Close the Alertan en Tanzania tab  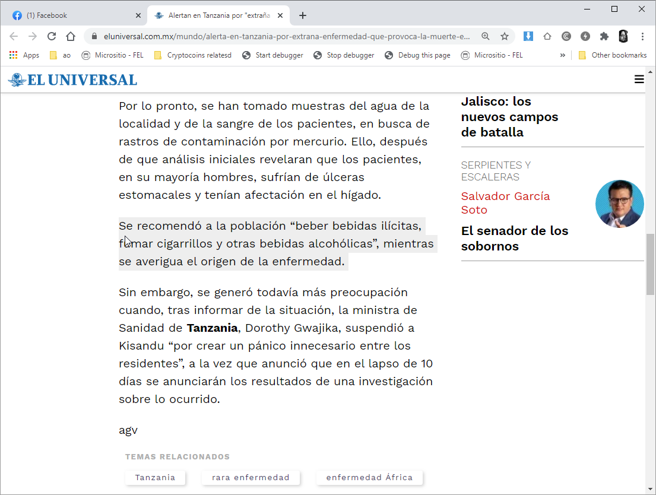[x=280, y=15]
